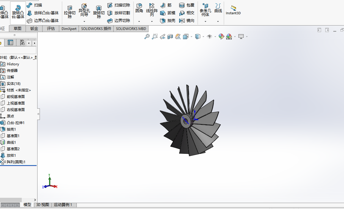This screenshot has width=344, height=209.
Task: Switch to the SOLIDWORKS 插件 tab
Action: pyautogui.click(x=96, y=29)
